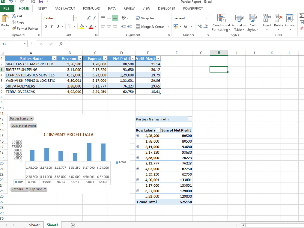
Task: Switch to PAGE LAYOUT tab
Action: pos(65,8)
